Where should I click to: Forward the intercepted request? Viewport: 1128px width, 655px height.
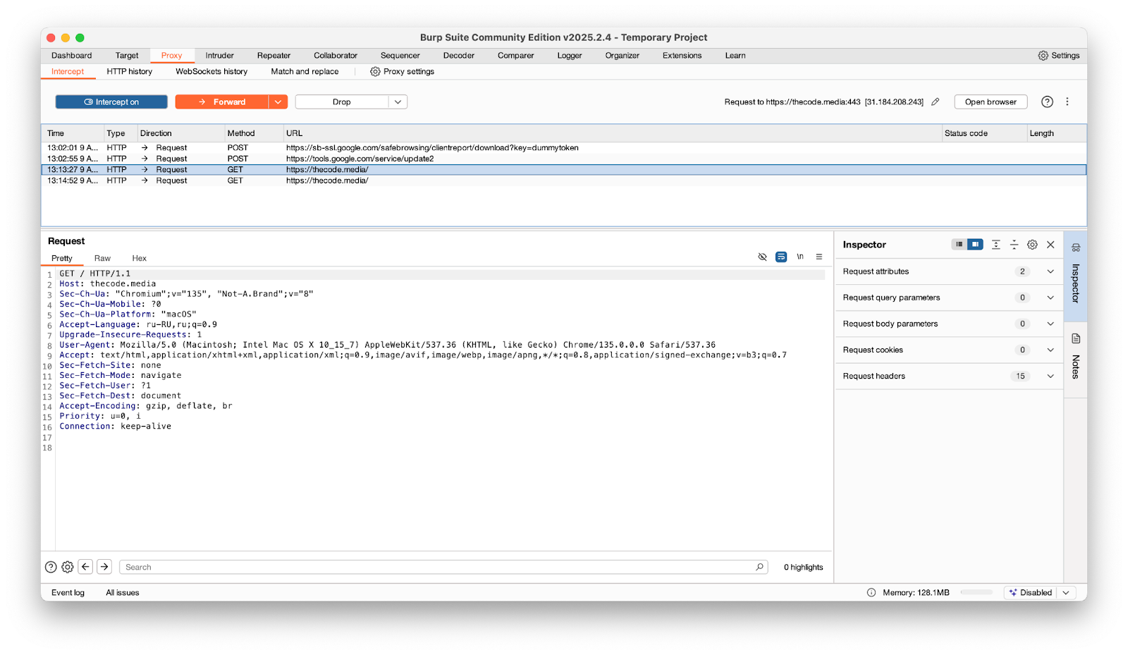pos(221,102)
